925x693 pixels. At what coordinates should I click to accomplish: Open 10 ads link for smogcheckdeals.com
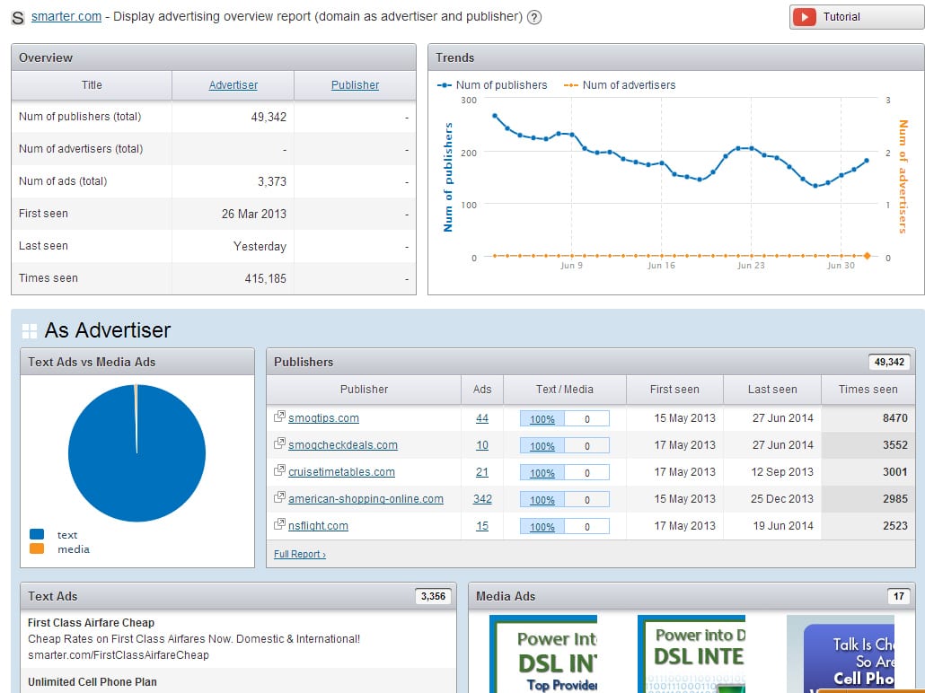482,445
